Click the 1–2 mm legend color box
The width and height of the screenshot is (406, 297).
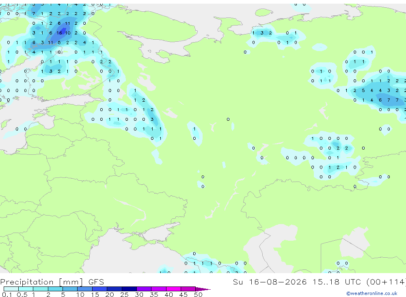40,289
